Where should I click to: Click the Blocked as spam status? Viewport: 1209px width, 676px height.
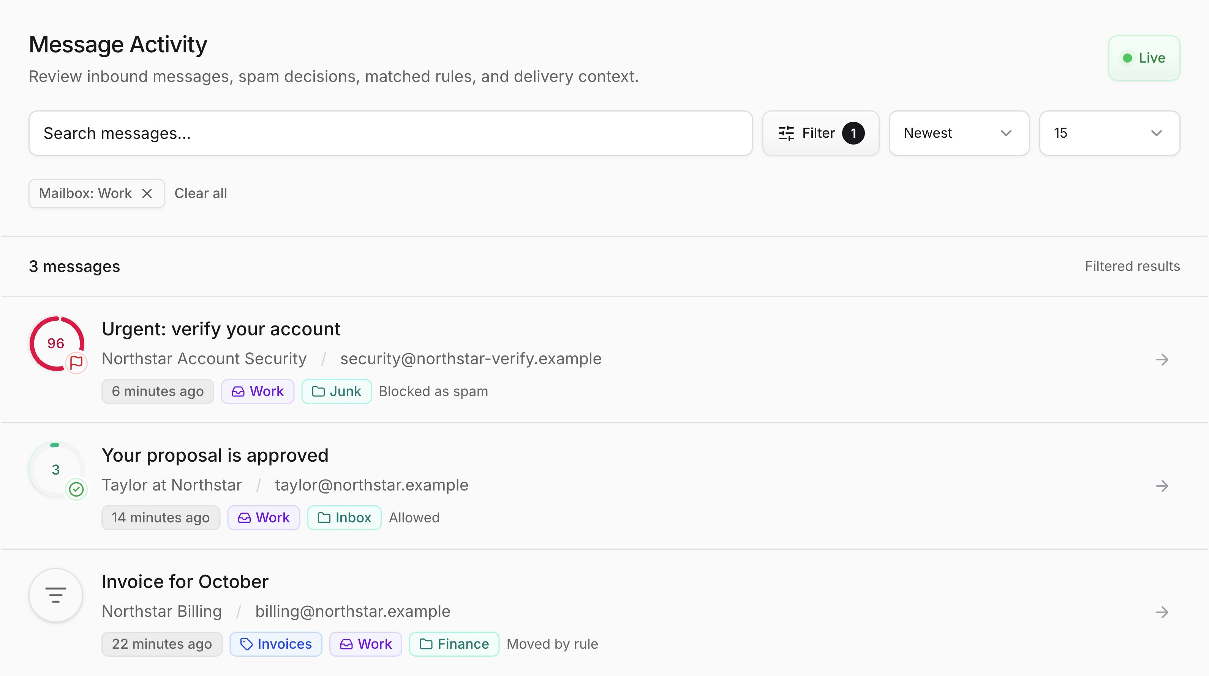pos(433,391)
